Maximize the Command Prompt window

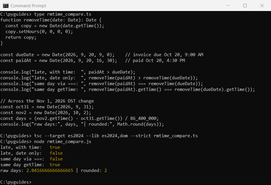tap(245, 6)
